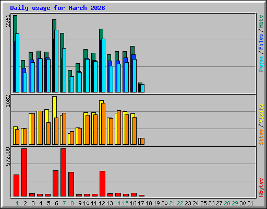Click the small cyan pages bar for day 17
Screen dimensions: 267x209
tap(142, 88)
